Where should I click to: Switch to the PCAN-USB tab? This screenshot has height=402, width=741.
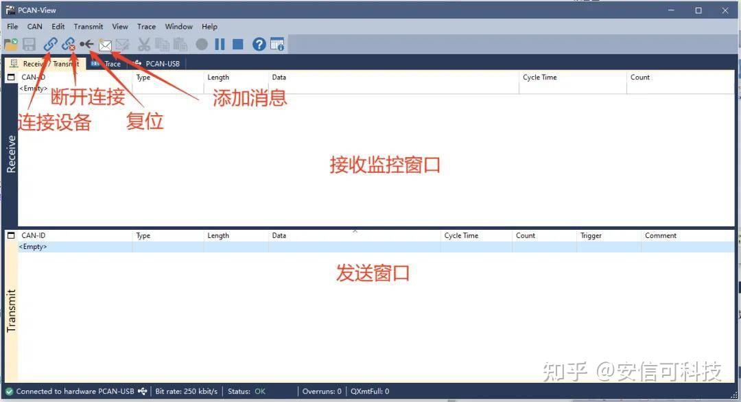click(x=157, y=63)
